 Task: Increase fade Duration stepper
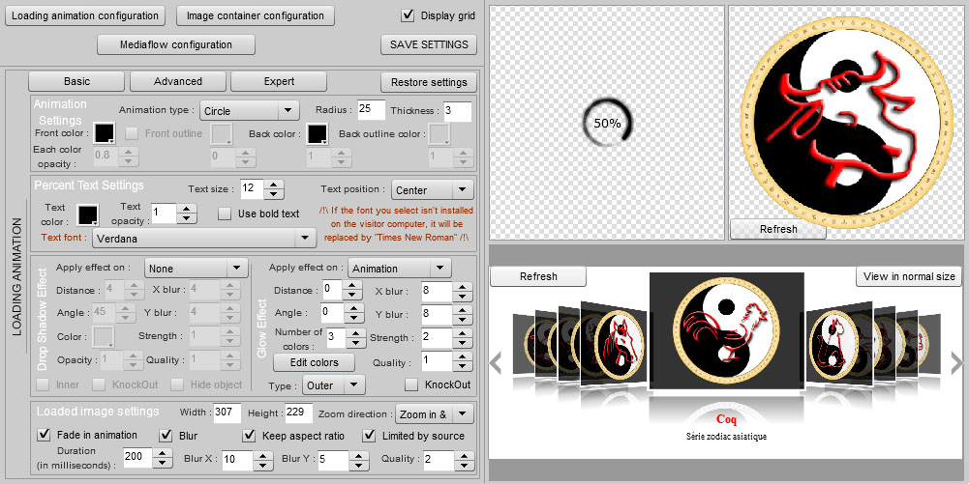pos(163,453)
